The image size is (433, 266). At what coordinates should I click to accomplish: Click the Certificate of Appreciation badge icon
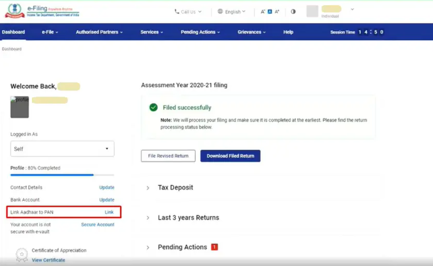[22, 254]
